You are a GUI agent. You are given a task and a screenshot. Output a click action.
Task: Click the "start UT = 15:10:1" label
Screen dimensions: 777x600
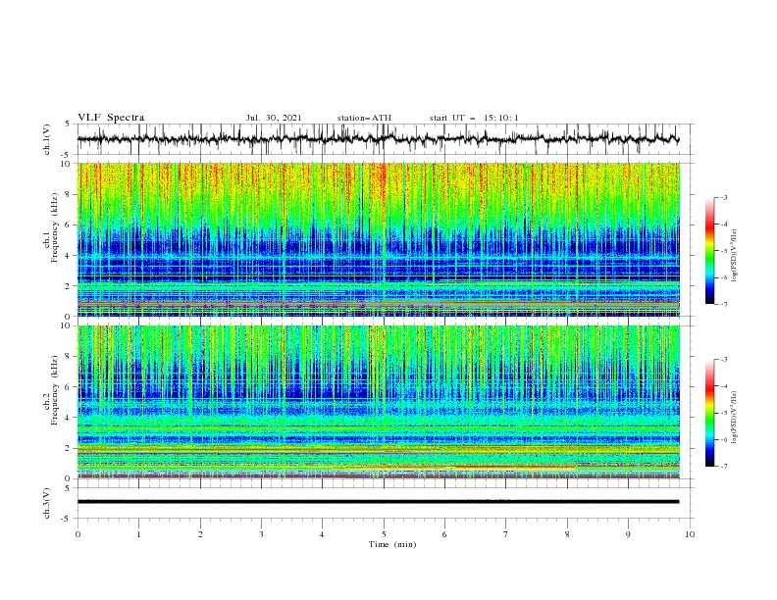474,118
